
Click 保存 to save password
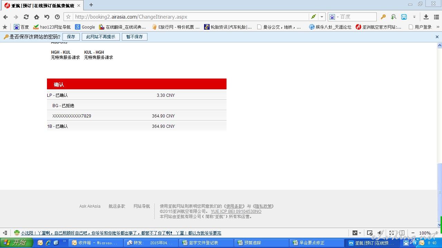(71, 37)
